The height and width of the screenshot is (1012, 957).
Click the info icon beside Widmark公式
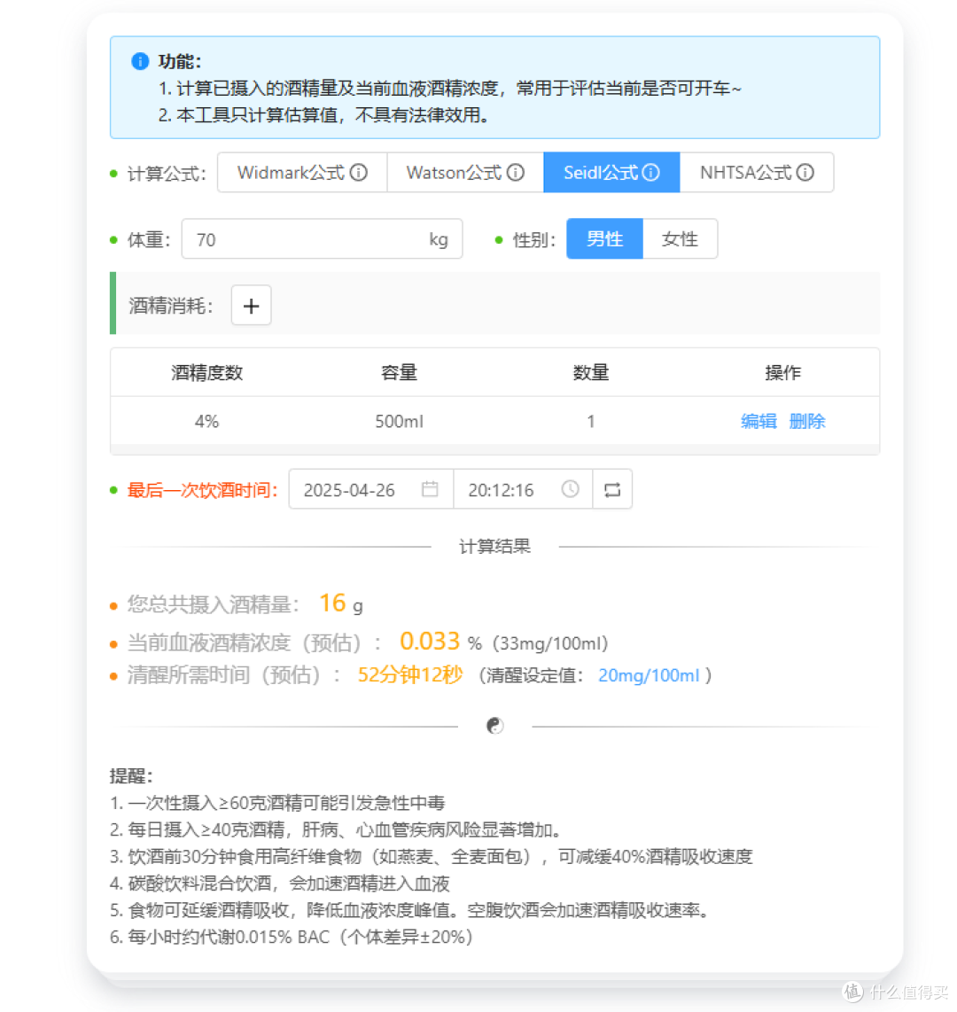click(x=359, y=172)
